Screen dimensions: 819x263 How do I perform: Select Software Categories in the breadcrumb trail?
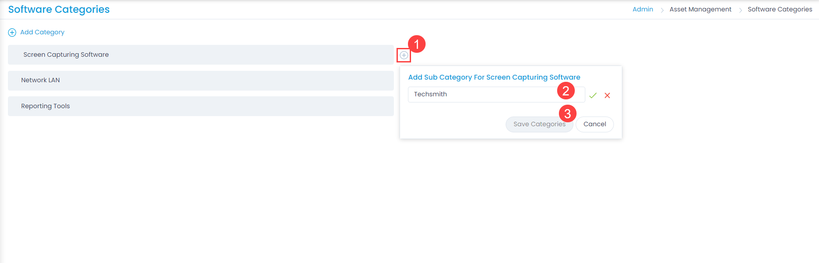[779, 9]
